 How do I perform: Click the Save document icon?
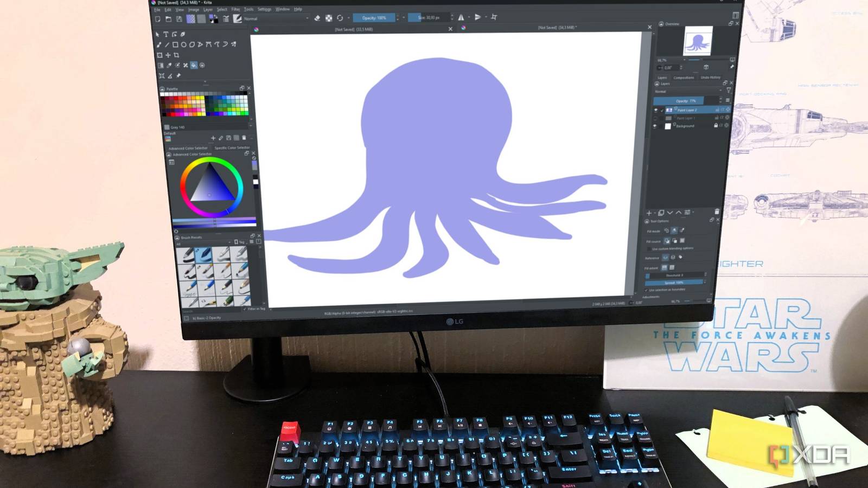click(x=179, y=19)
